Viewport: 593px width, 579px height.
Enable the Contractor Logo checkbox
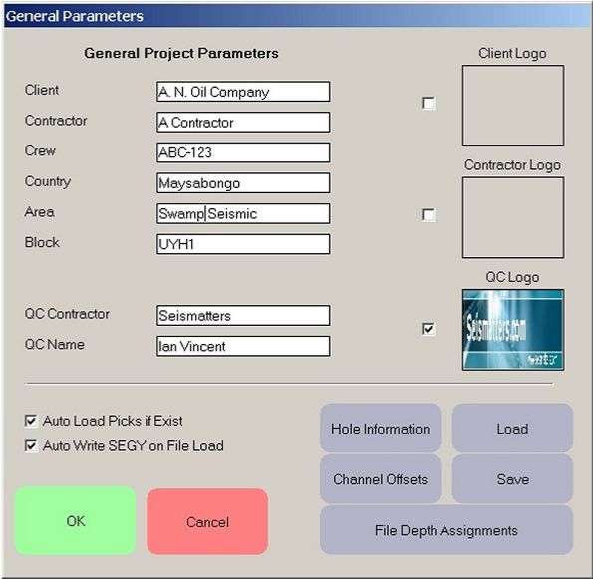coord(429,215)
